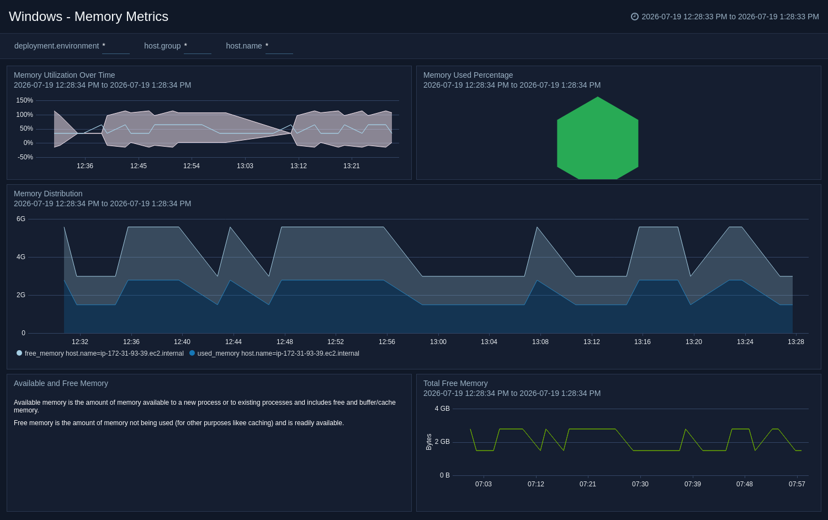Select the Memory Utilization Over Time panel title
This screenshot has height=520, width=828.
(65, 75)
